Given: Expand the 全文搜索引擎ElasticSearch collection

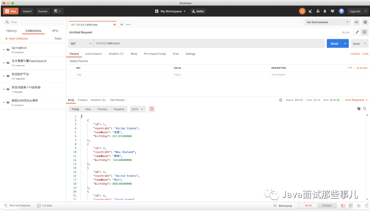Looking at the screenshot, I should coord(4,63).
